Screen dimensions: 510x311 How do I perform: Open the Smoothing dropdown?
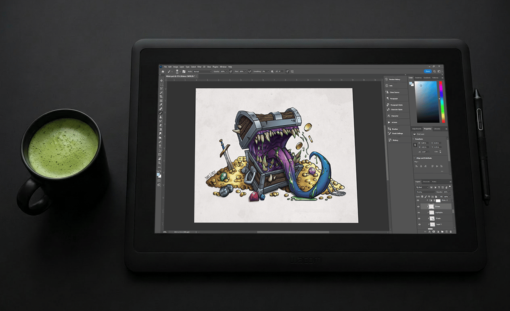click(268, 72)
